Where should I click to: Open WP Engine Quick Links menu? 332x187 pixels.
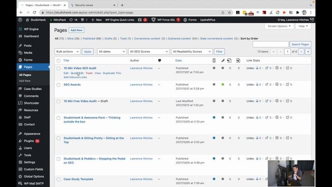click(x=120, y=20)
